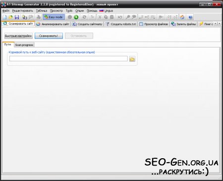This screenshot has width=223, height=181.
Task: Open the Lingua language menu
Action: (x=106, y=11)
